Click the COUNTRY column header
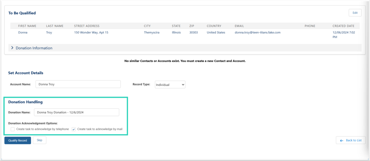 pyautogui.click(x=214, y=26)
